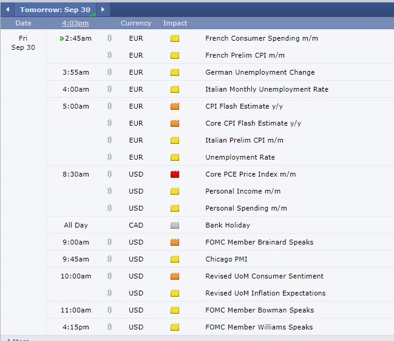Click orange impact icon for UoM Consumer Sentiment
This screenshot has width=394, height=341.
(175, 276)
